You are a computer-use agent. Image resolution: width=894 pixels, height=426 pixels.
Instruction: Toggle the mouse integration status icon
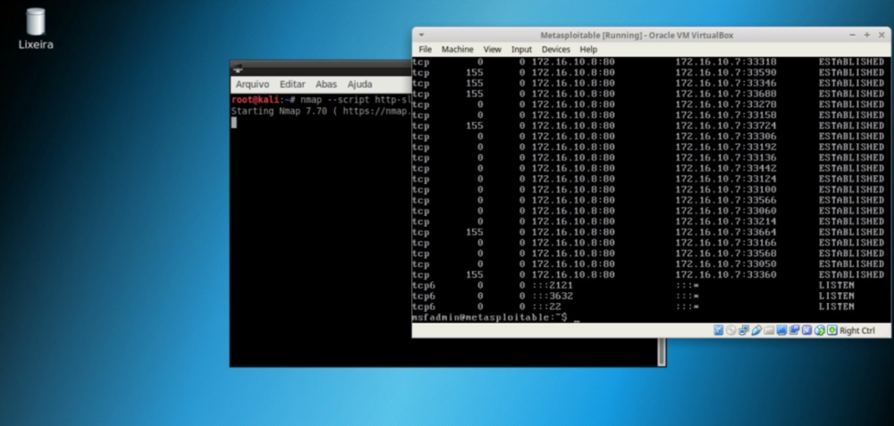819,330
